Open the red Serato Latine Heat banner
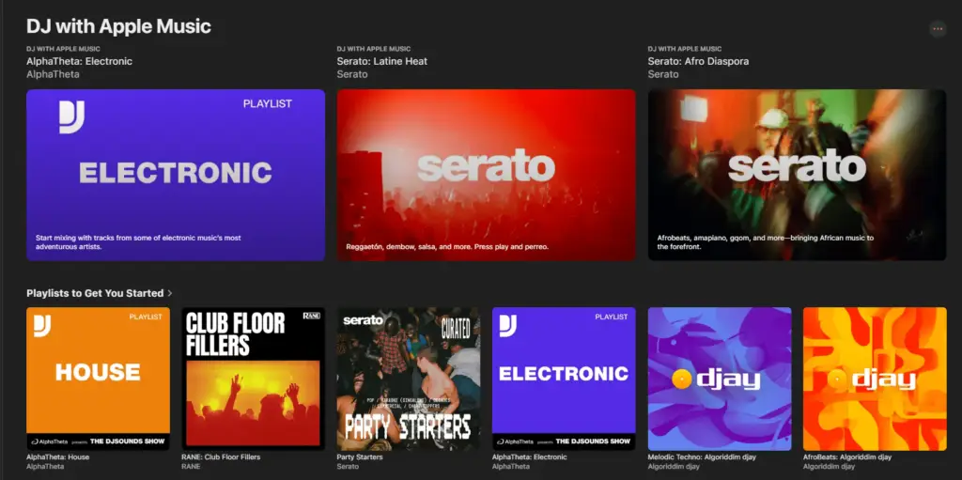This screenshot has width=962, height=480. pyautogui.click(x=486, y=175)
